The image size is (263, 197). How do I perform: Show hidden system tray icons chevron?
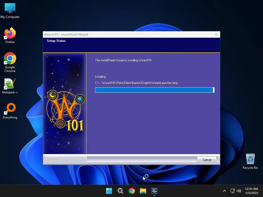[x=224, y=191]
